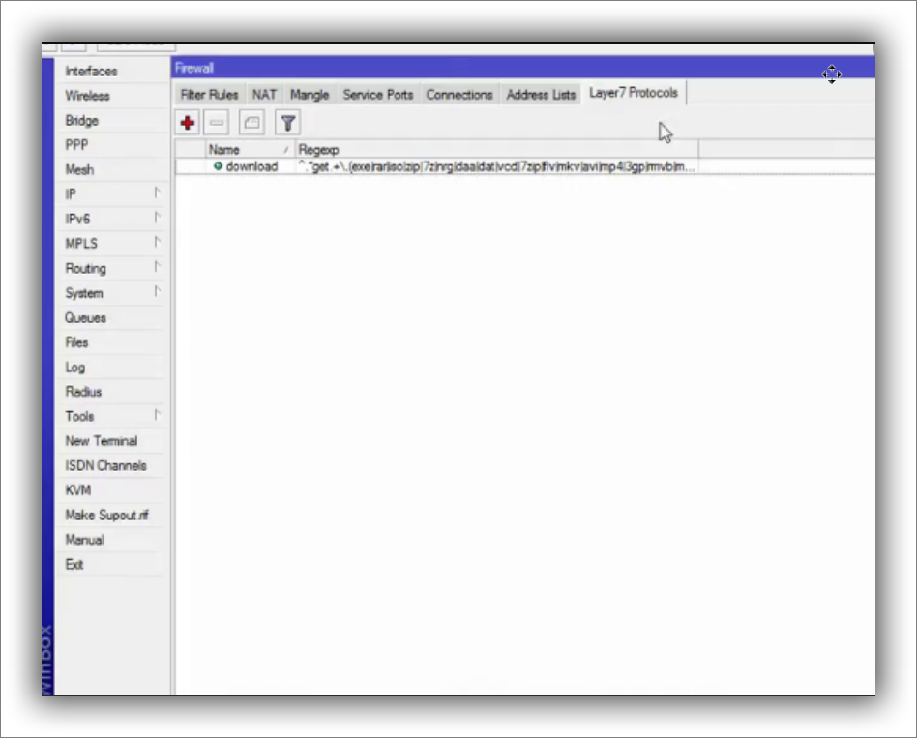Select the Layer7 Protocols tab
The image size is (917, 738).
(634, 93)
